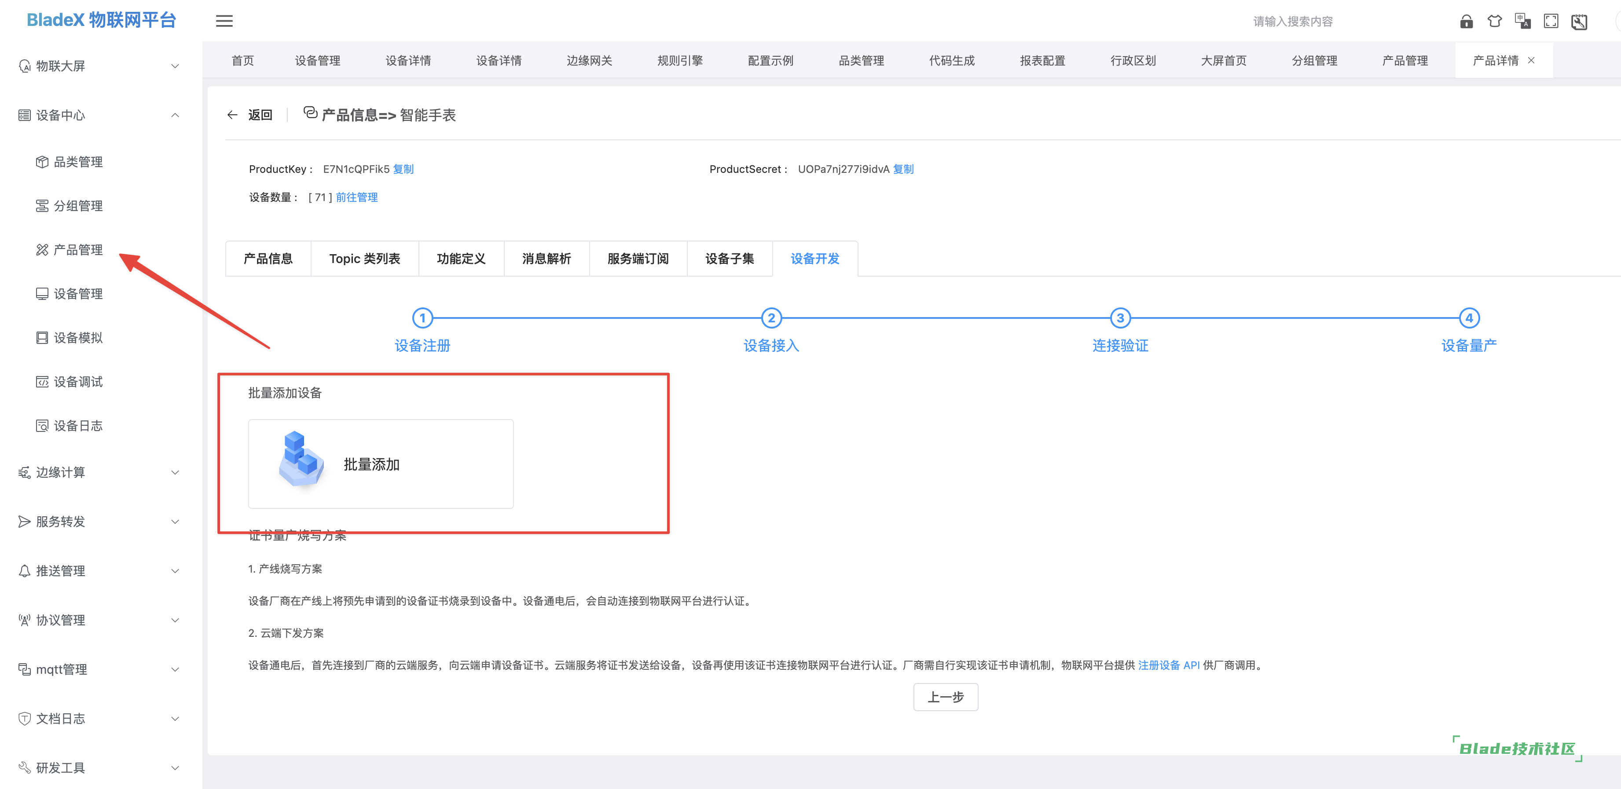Open the theme shirt icon
This screenshot has height=789, width=1621.
[1495, 22]
